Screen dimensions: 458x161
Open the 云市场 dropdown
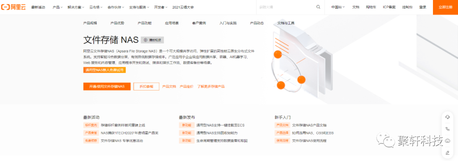pyautogui.click(x=96, y=7)
